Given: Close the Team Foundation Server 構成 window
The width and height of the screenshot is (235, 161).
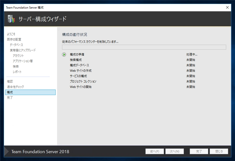Looking at the screenshot, I should pyautogui.click(x=227, y=7).
